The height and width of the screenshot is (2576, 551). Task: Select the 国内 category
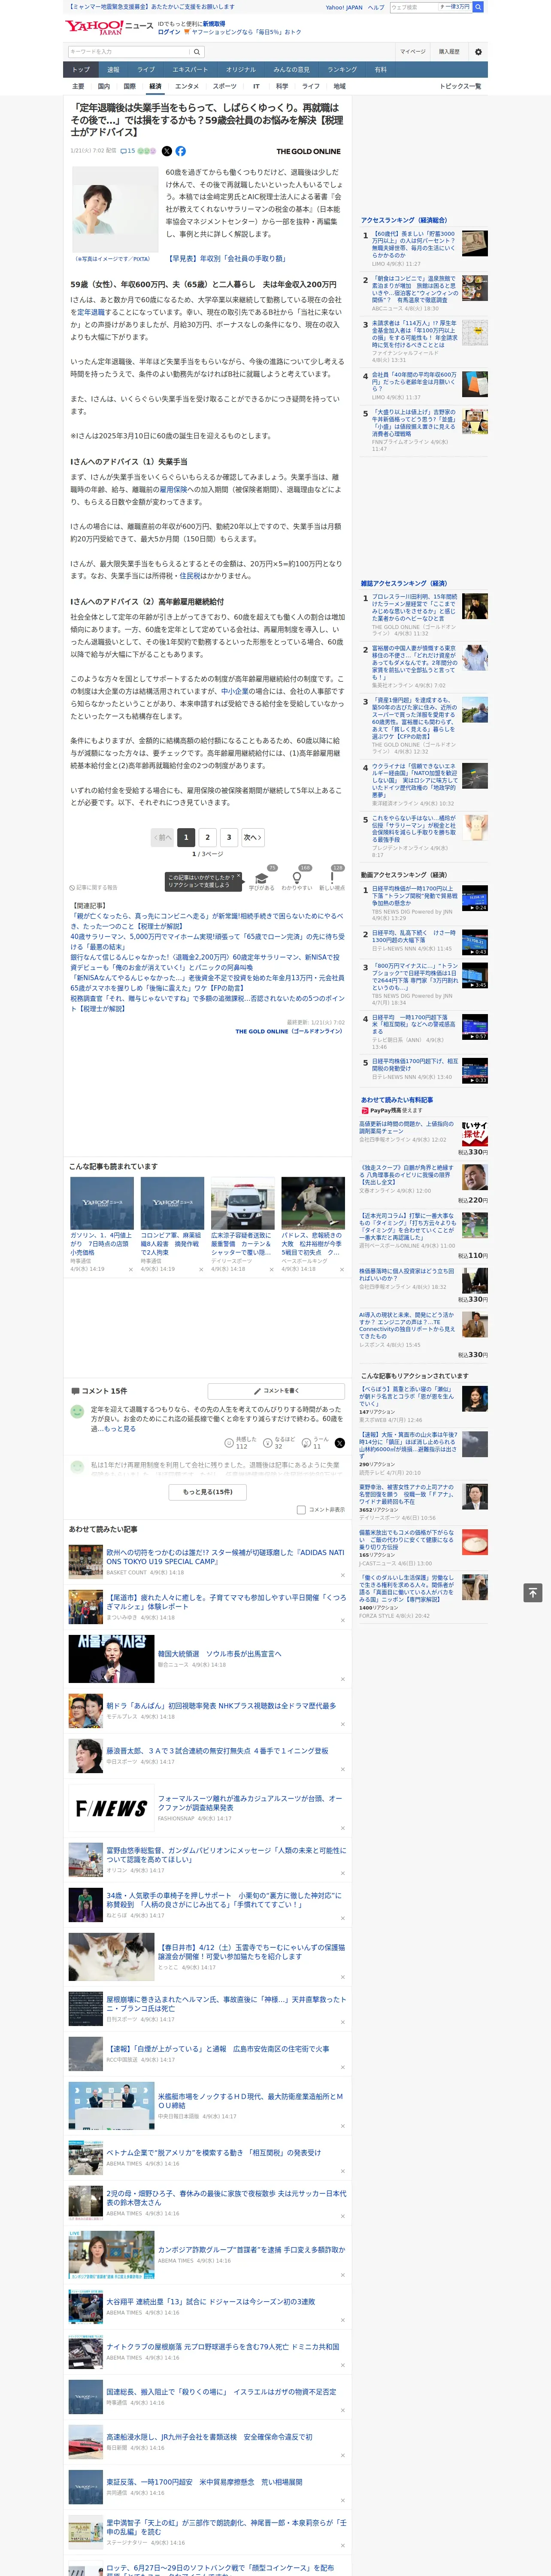[x=104, y=86]
